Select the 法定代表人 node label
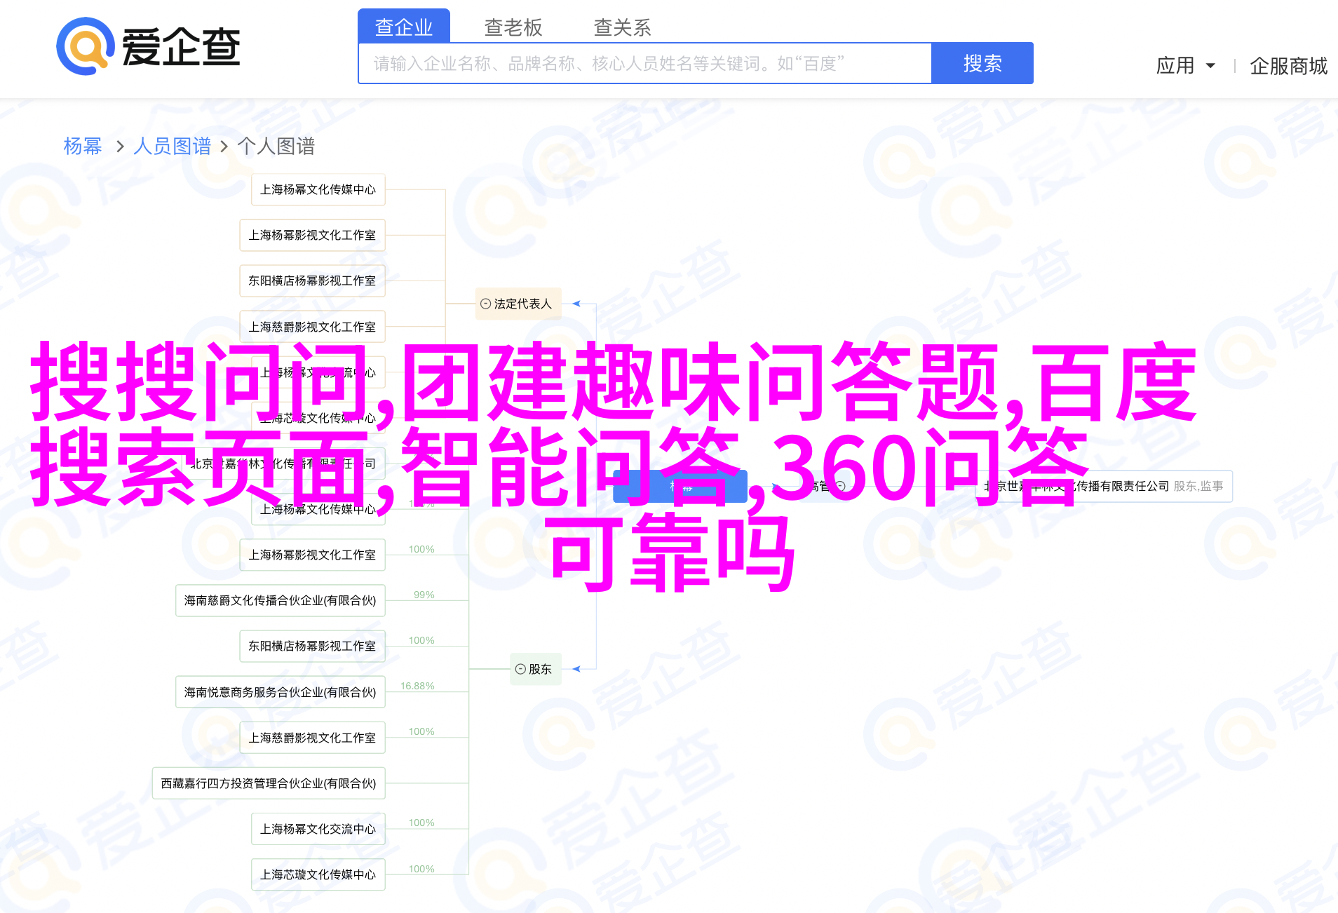 pos(523,304)
